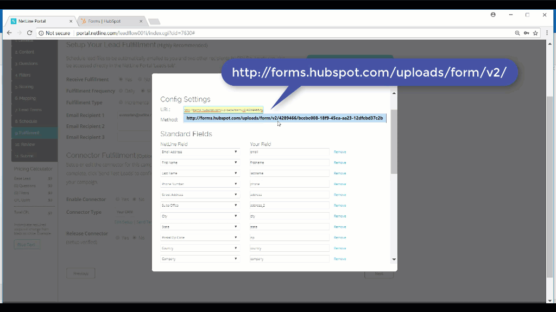The image size is (556, 312).
Task: Close the NetLine Portal tab
Action: 71,21
